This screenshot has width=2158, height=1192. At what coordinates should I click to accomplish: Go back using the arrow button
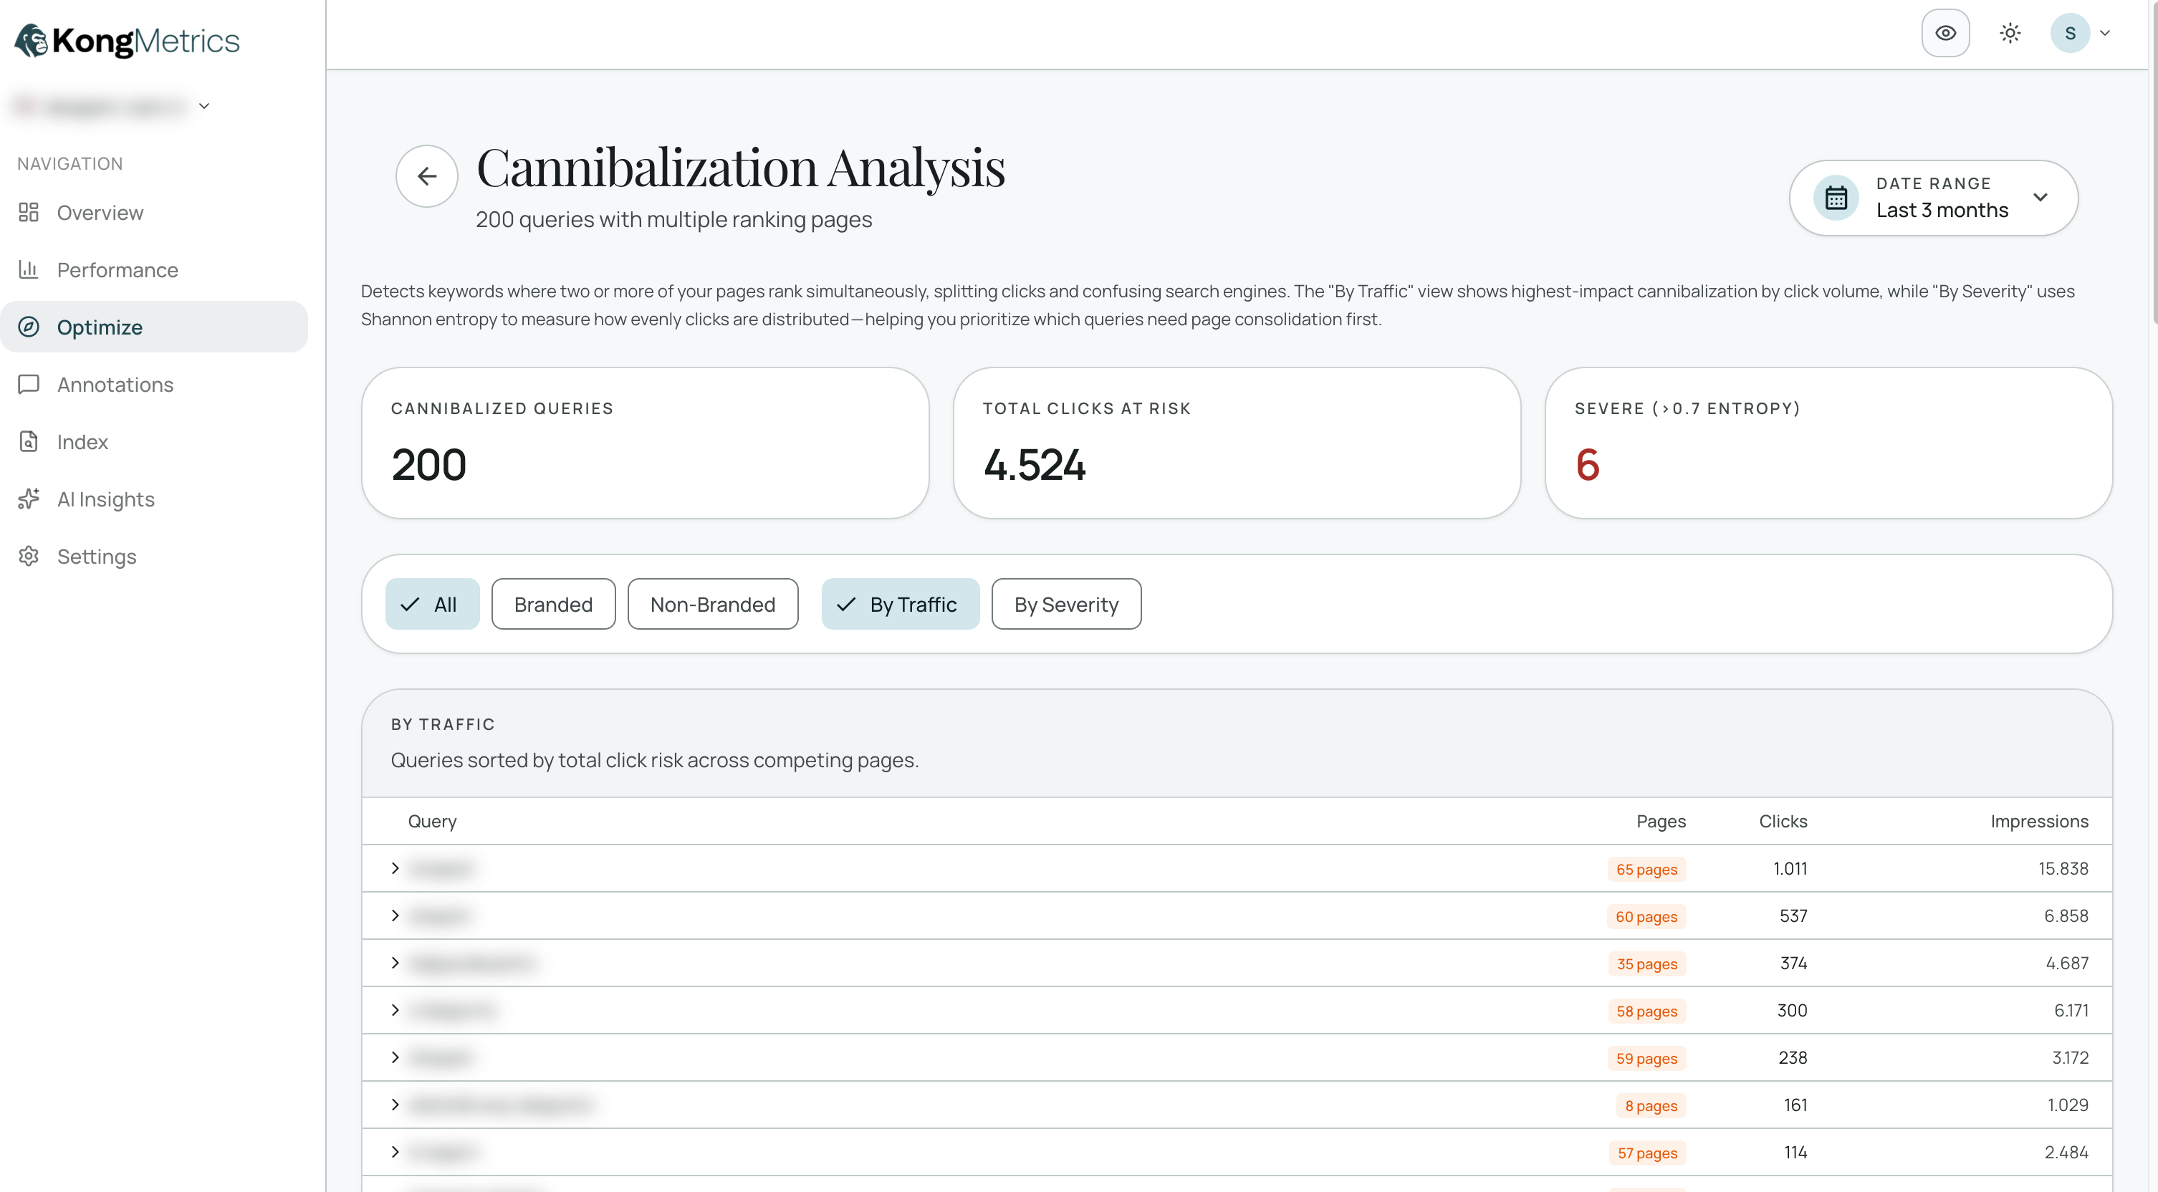[x=426, y=176]
